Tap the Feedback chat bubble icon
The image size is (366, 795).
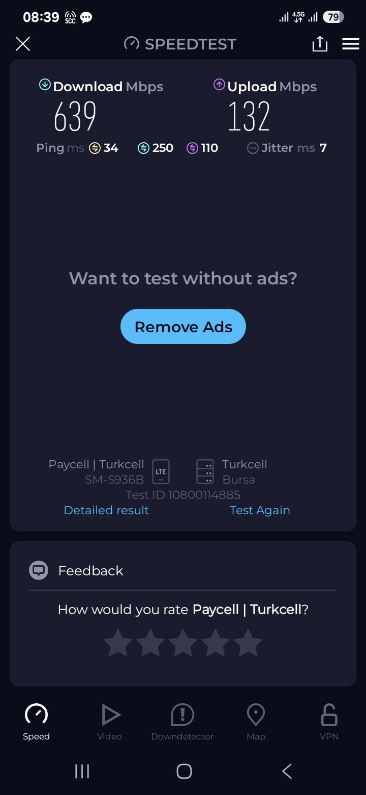click(x=39, y=570)
